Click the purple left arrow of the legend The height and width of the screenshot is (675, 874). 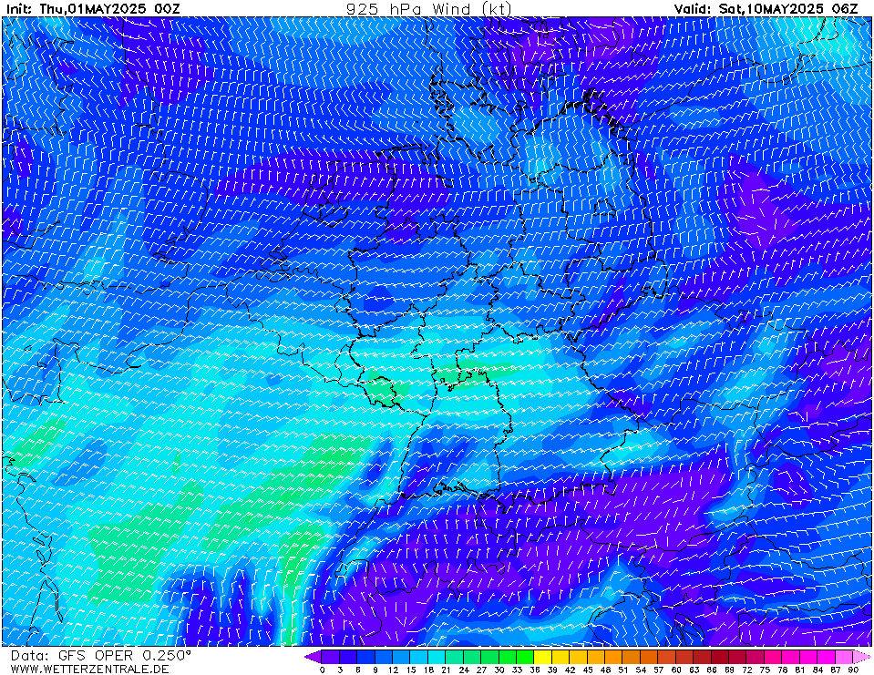[x=313, y=657]
